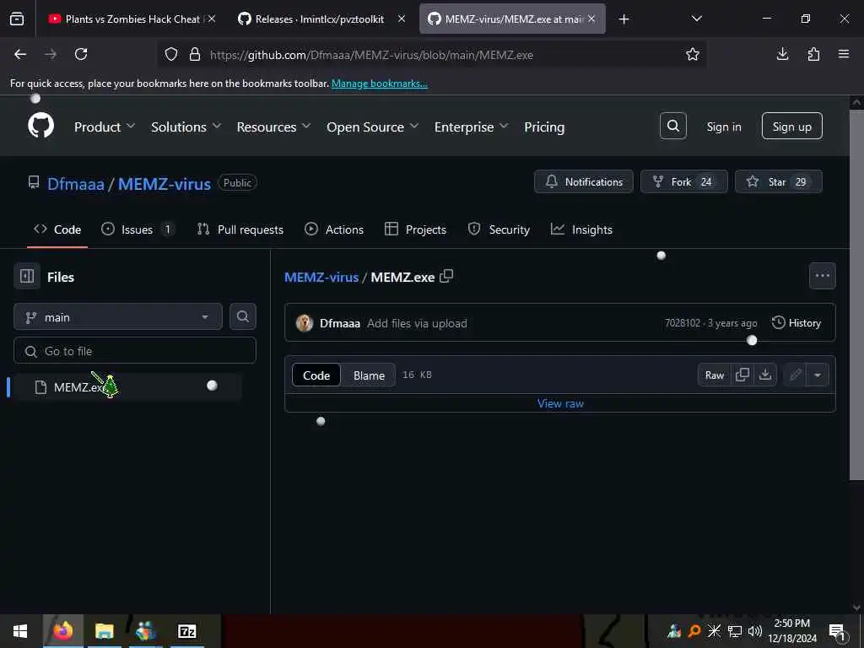Open the Pull requests tab
864x648 pixels.
point(240,229)
